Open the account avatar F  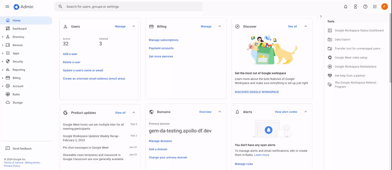click(384, 7)
